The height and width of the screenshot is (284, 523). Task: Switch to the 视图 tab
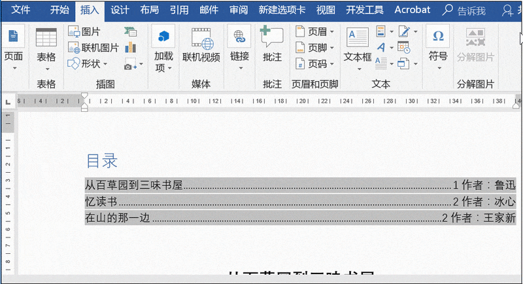(x=326, y=10)
